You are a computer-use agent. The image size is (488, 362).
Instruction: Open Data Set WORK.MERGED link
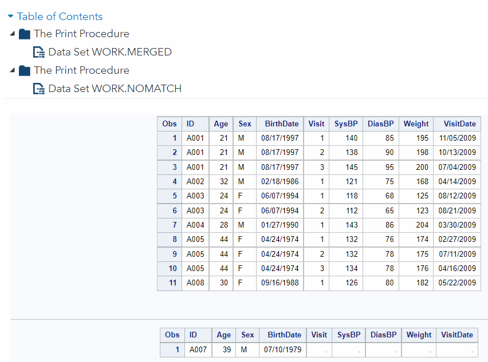[x=109, y=52]
